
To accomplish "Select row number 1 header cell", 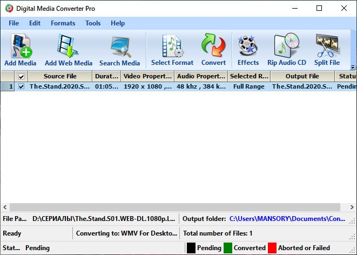I will [8, 86].
